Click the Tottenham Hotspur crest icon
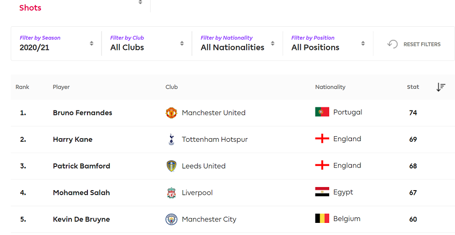455x235 pixels. click(x=171, y=139)
